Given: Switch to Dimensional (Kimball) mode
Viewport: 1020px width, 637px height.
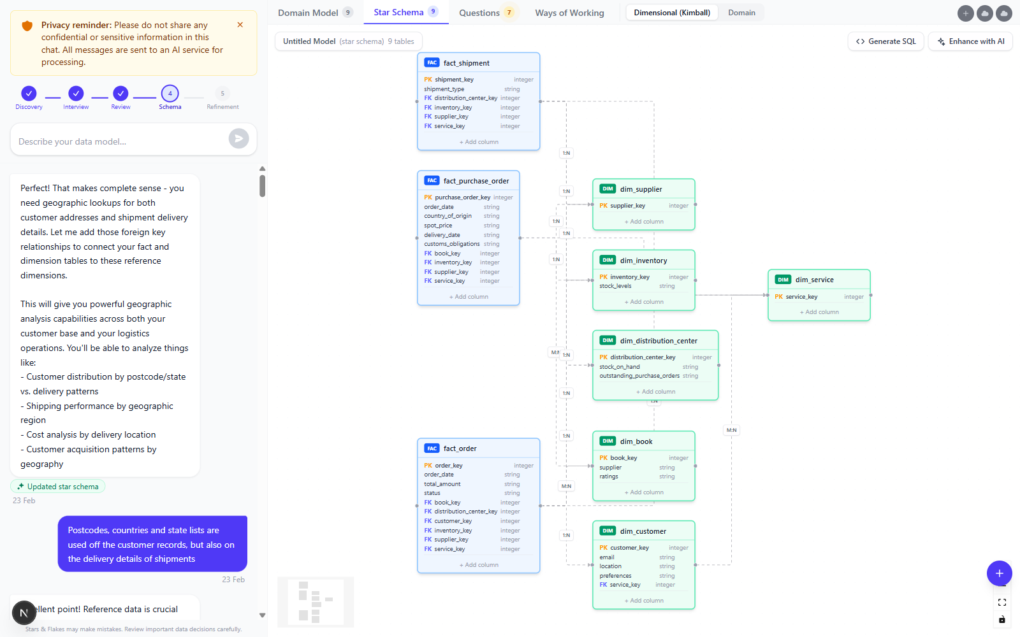Looking at the screenshot, I should tap(672, 13).
